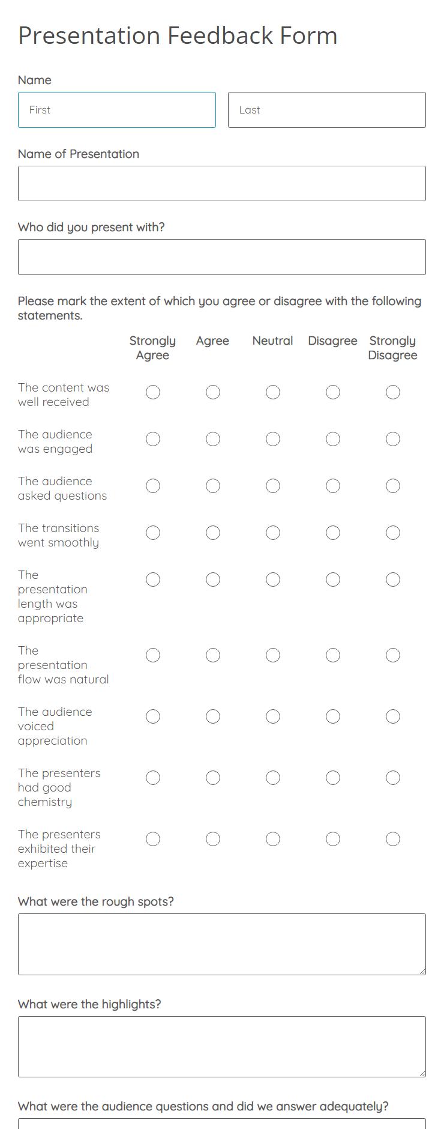Screen dimensions: 444x1129
Task: Select Strongly Disagree for presentation length was appropriate
Action: tap(393, 580)
